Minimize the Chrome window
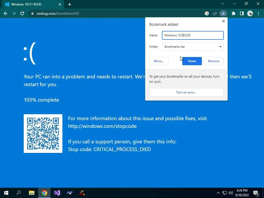The image size is (264, 198). coord(234,4)
